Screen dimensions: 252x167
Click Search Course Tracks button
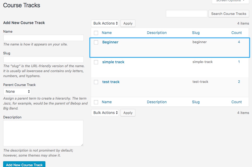pyautogui.click(x=229, y=14)
